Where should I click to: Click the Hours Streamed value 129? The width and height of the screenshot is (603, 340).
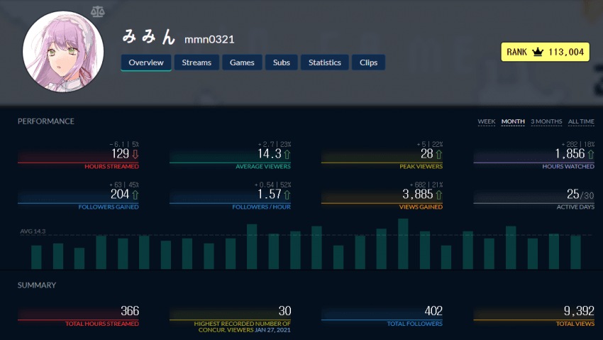120,154
